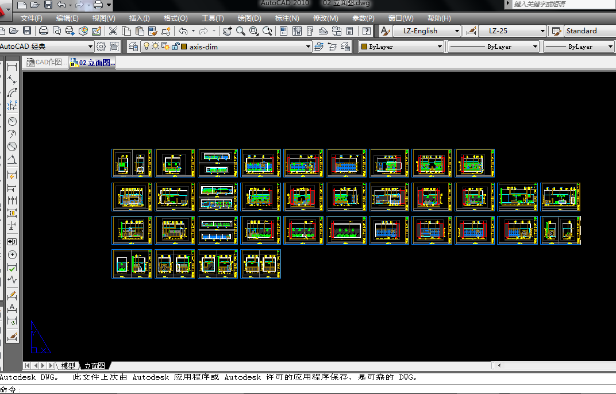Open the 标注(N) menu
616x394 pixels.
287,18
